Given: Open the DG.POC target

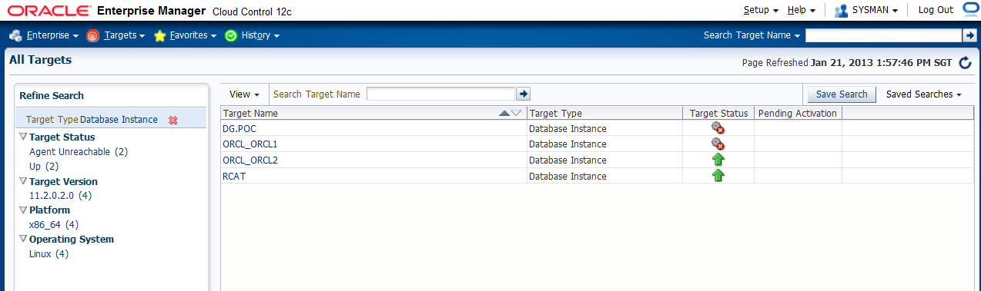Looking at the screenshot, I should point(239,128).
